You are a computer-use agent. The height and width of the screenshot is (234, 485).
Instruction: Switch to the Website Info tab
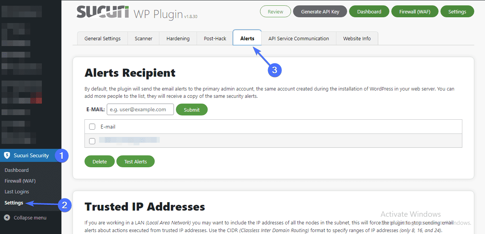357,38
